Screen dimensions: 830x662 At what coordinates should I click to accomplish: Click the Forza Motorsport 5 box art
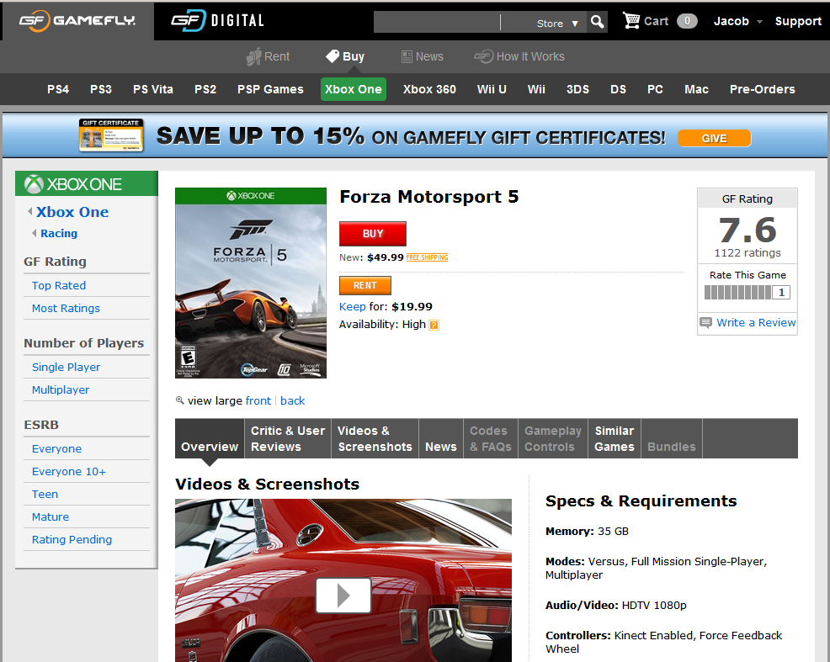[251, 283]
